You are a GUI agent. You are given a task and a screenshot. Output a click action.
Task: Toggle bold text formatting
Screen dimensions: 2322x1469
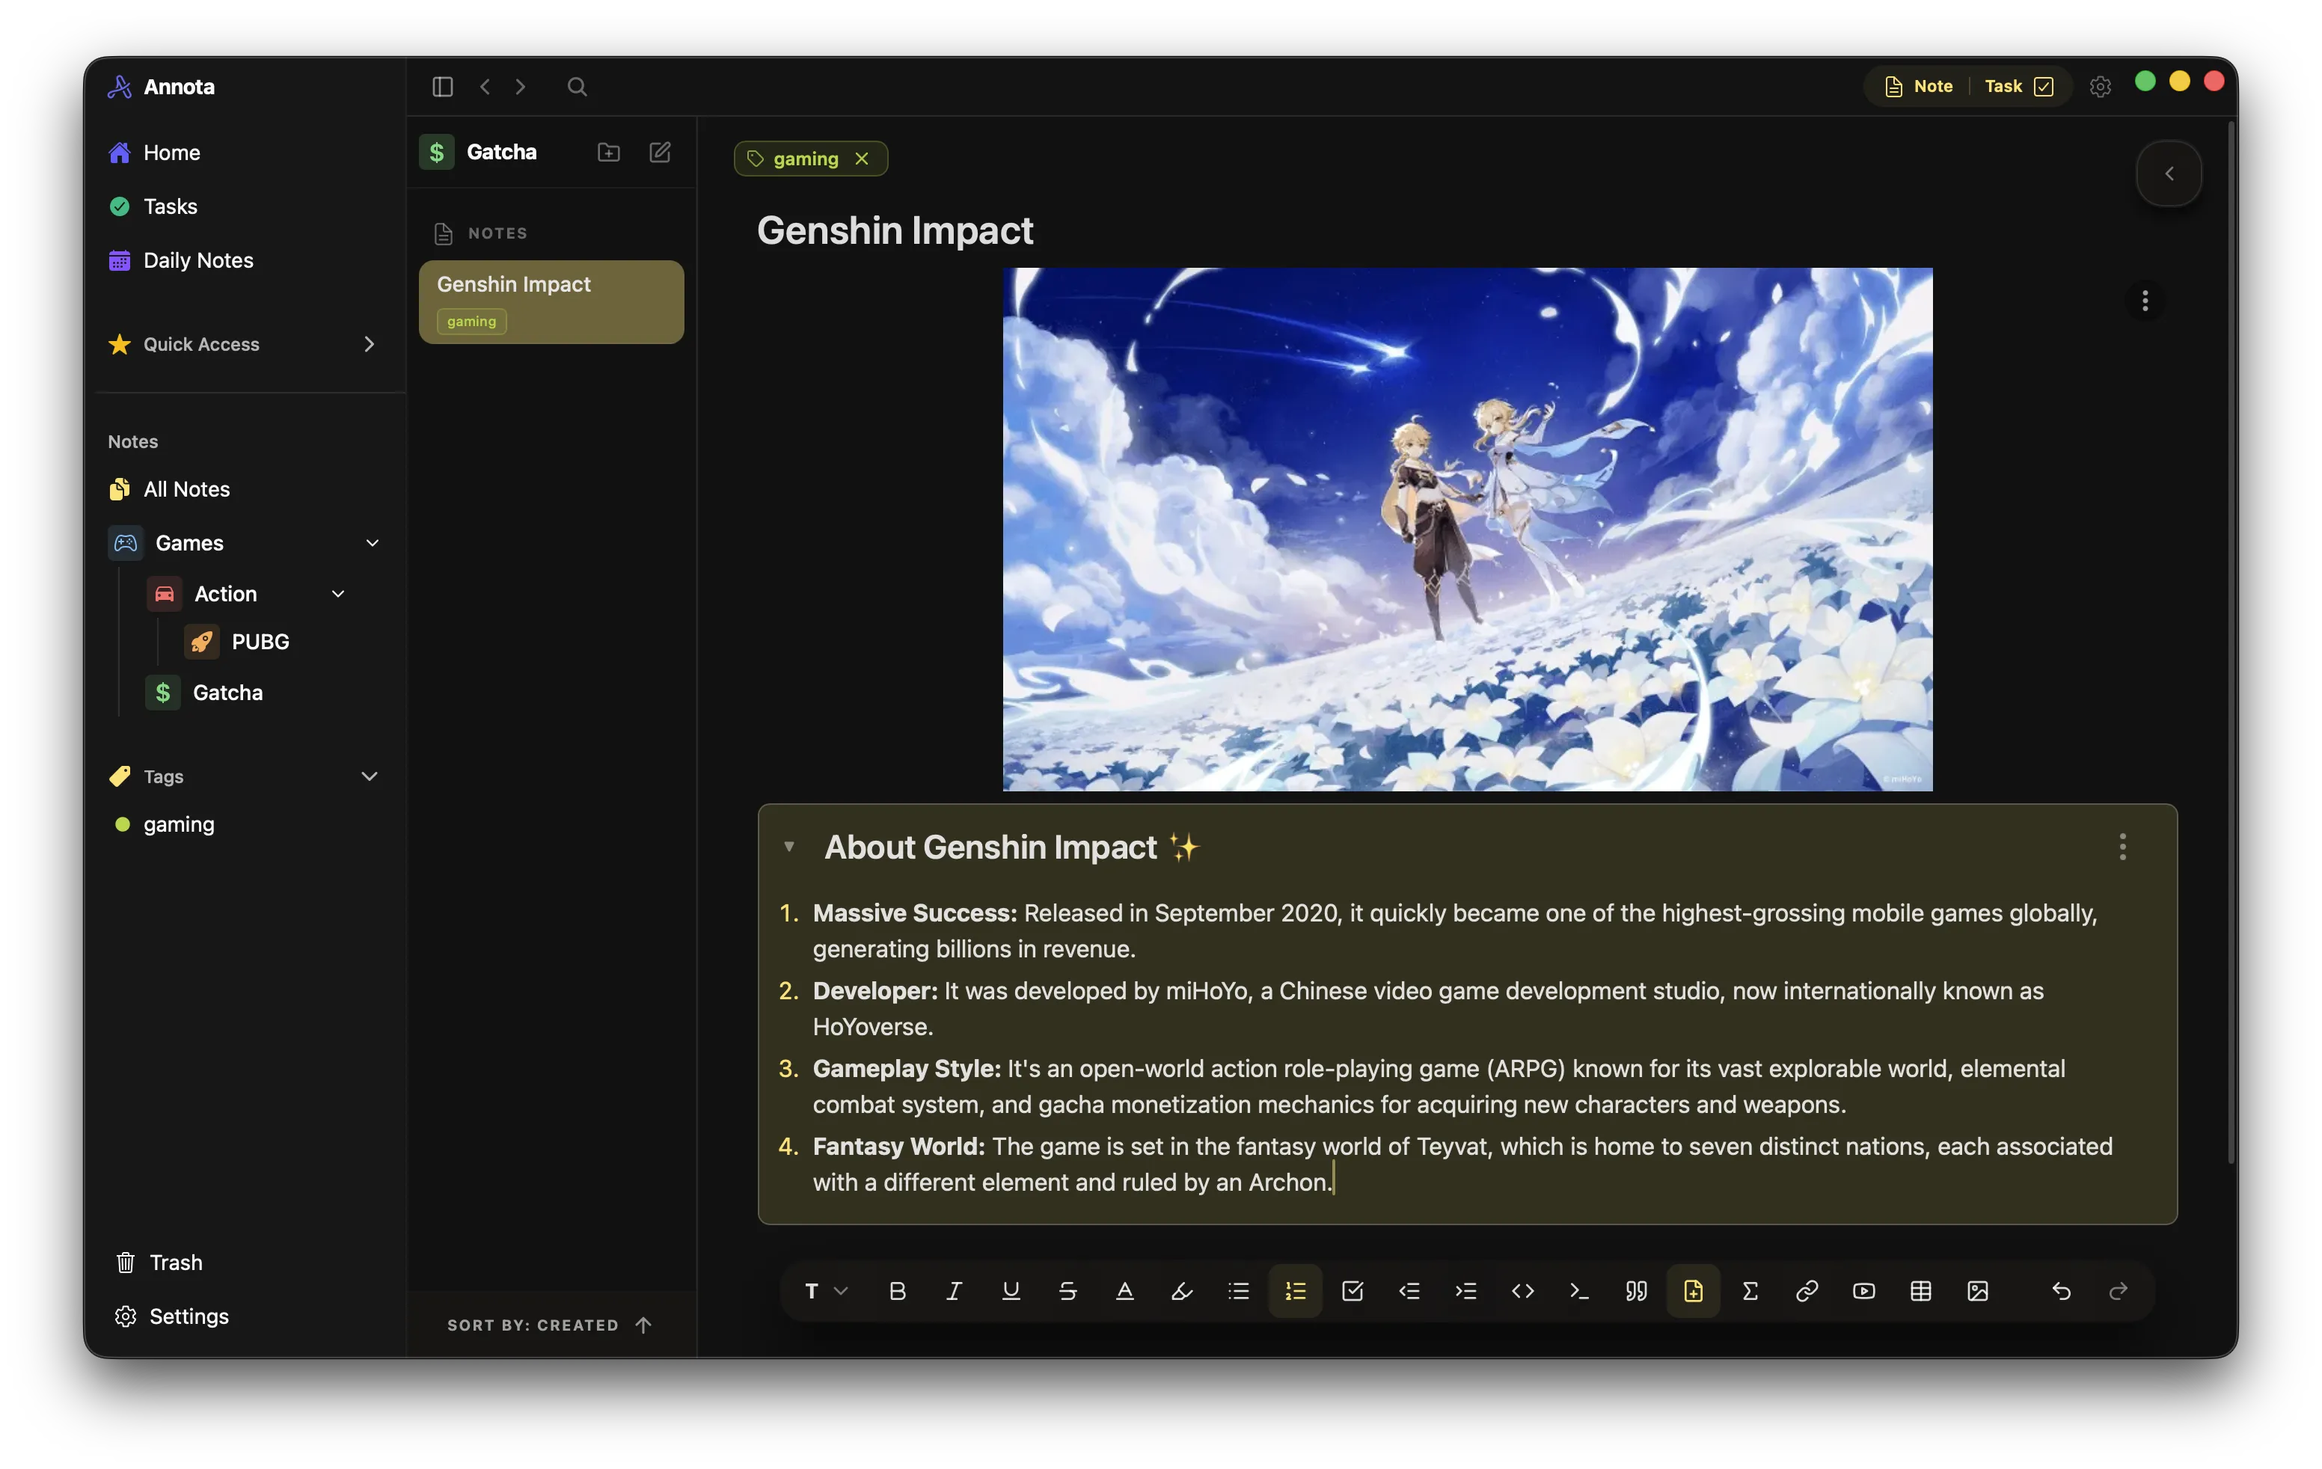tap(897, 1291)
